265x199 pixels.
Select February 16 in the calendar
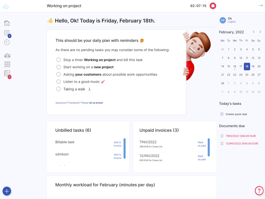(x=235, y=67)
